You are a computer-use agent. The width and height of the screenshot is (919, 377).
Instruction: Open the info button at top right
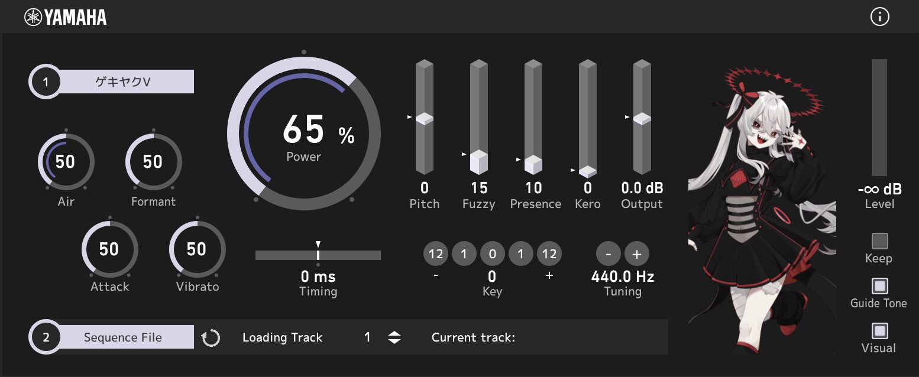(880, 17)
